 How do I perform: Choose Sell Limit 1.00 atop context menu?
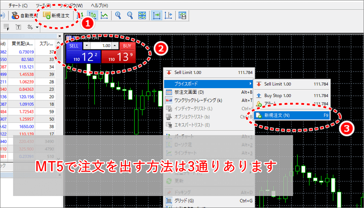point(209,72)
